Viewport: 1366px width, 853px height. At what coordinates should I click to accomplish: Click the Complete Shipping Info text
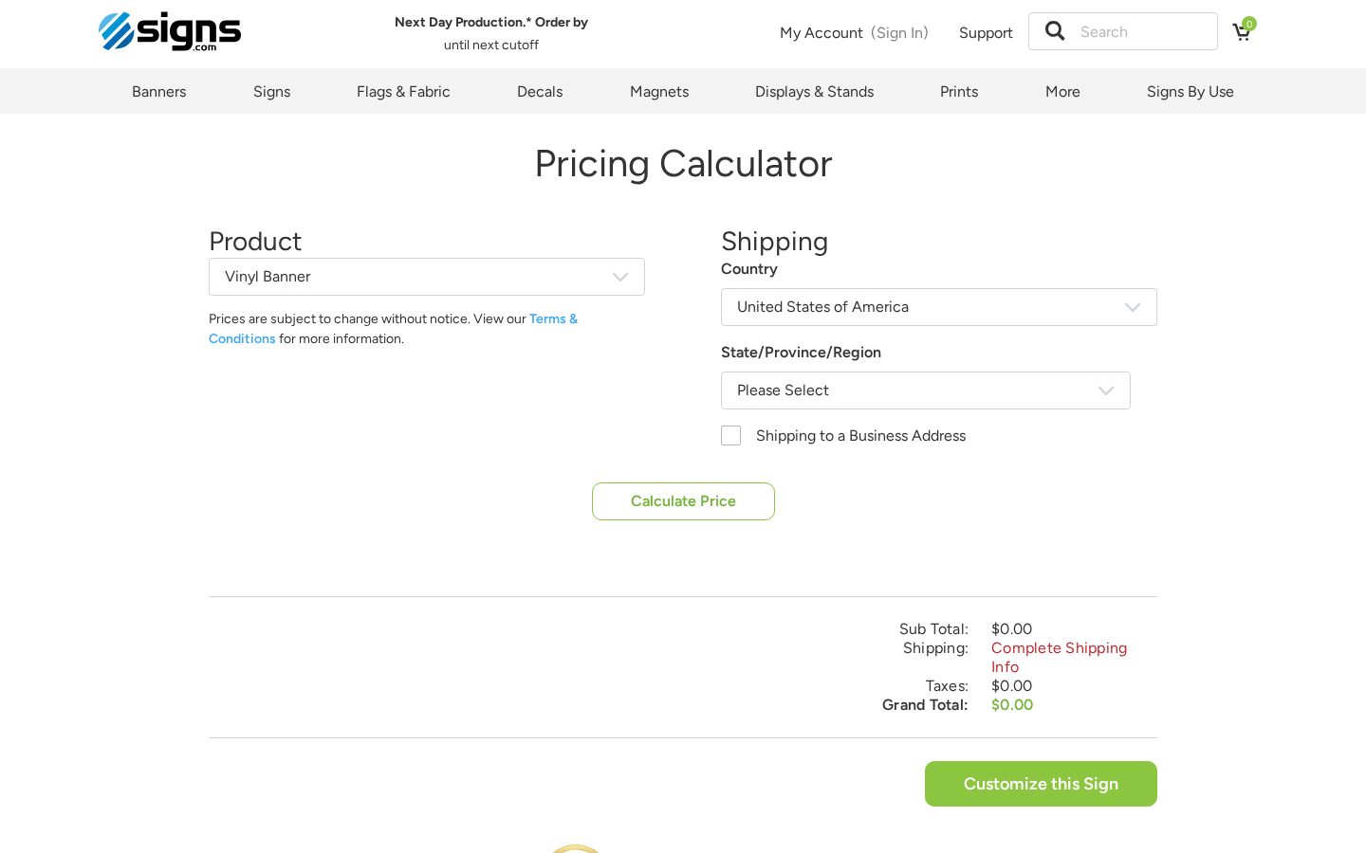click(1059, 658)
